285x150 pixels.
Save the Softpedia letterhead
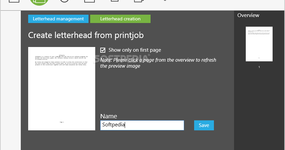coord(204,125)
